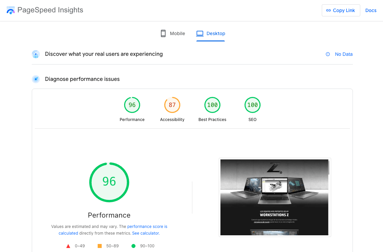383x252 pixels.
Task: Select the SEO score circle
Action: click(x=252, y=105)
